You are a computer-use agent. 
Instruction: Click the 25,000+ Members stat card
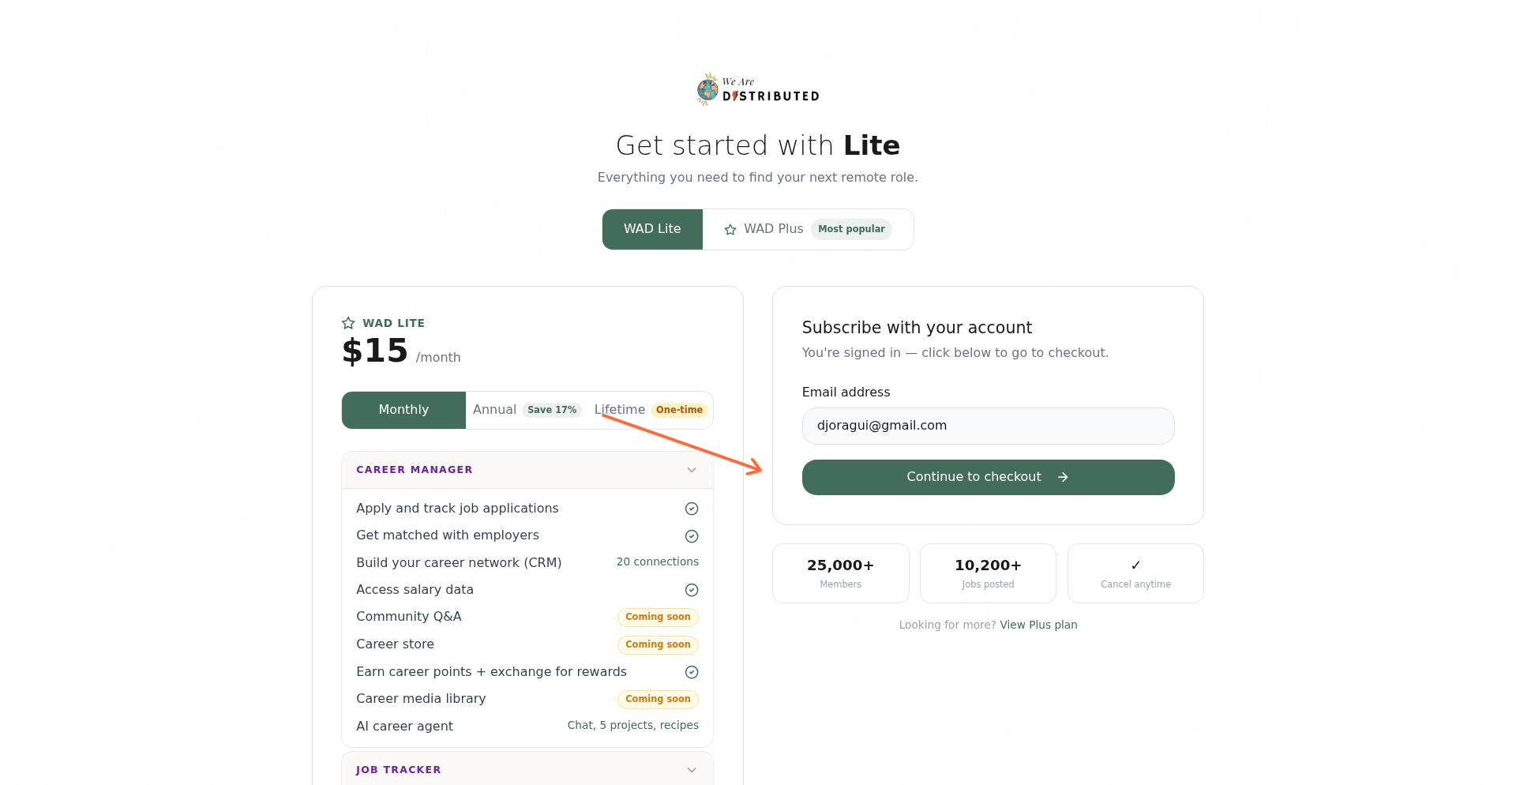point(840,573)
